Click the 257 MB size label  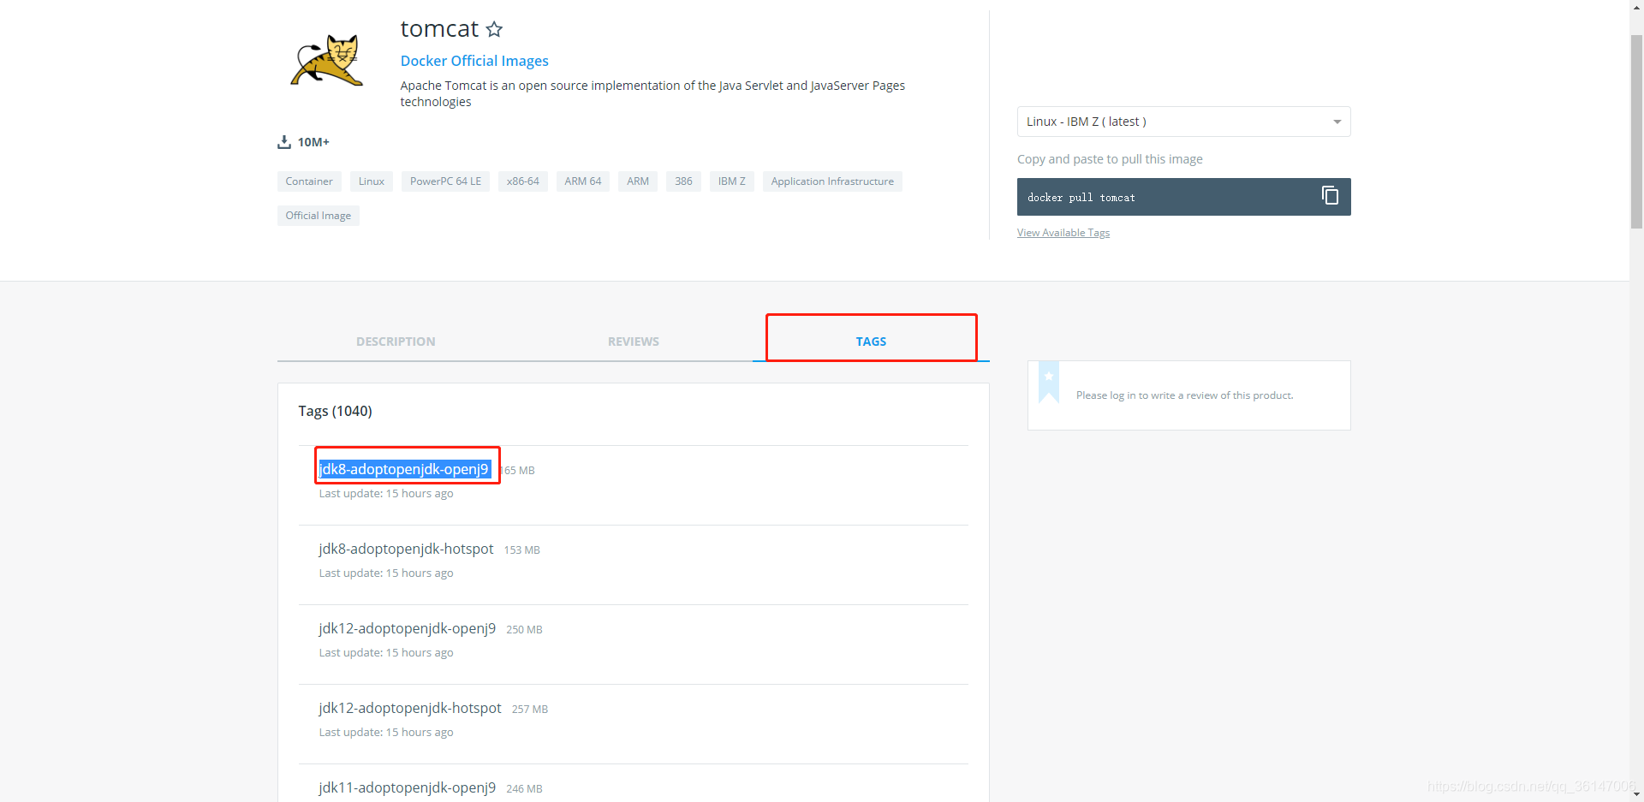(x=530, y=710)
